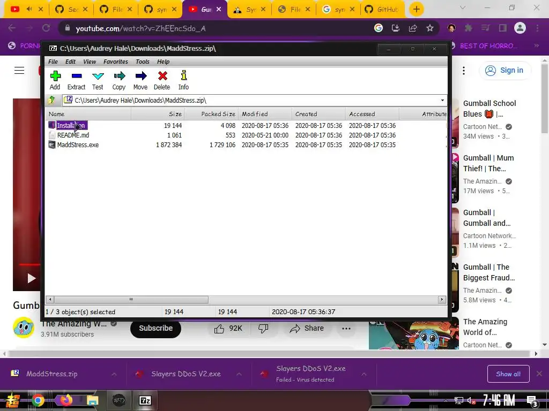Click the 7-Zip taskbar button

(145, 400)
